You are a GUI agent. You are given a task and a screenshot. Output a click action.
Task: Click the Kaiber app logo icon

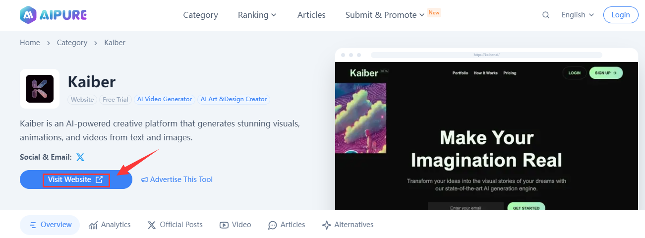coord(40,89)
